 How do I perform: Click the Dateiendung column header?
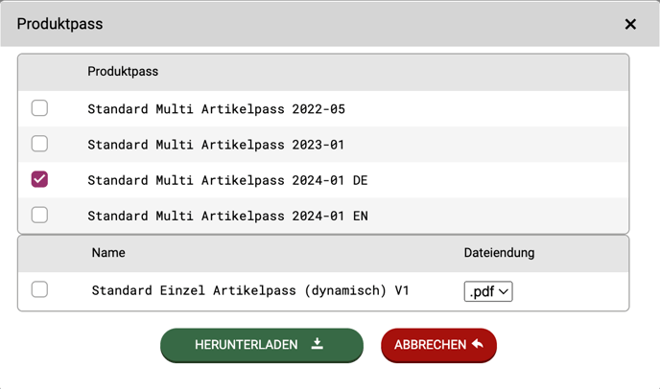[499, 253]
